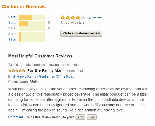Screen dimensions: 155x126
Task: Click the 5 star review count number 7
Action: coord(49,17)
